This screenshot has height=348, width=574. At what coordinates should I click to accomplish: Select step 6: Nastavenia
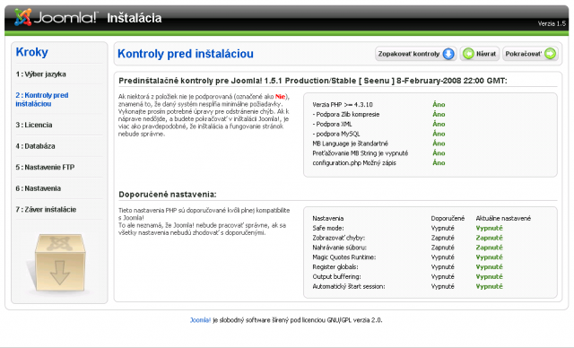click(38, 188)
